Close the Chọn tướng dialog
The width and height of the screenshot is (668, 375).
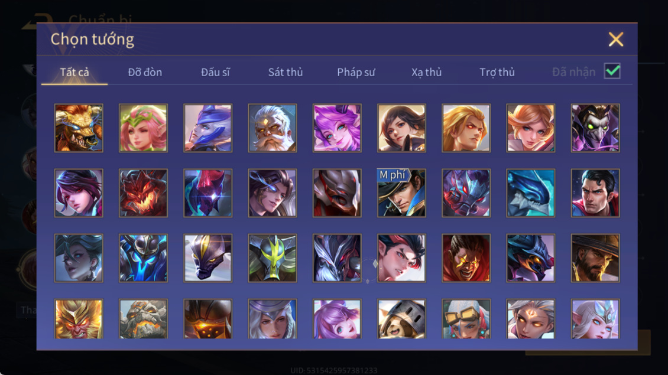pyautogui.click(x=616, y=39)
